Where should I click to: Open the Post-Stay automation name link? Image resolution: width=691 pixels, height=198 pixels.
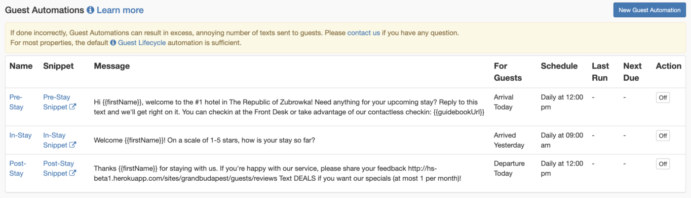pyautogui.click(x=18, y=168)
